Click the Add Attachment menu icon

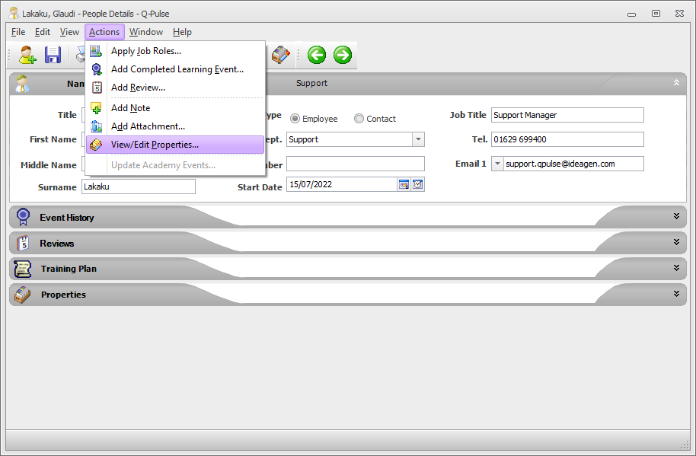96,126
